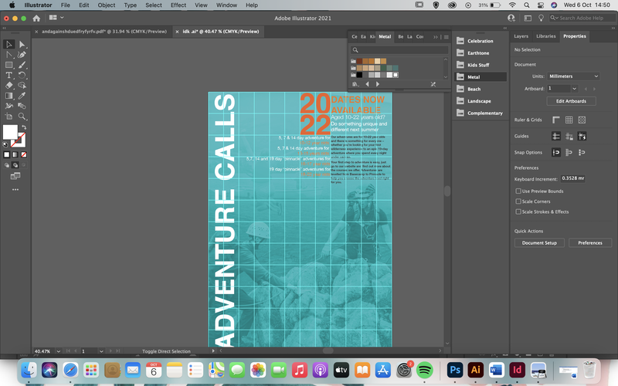Open the Earthtone swatch folder
The height and width of the screenshot is (386, 618).
tap(479, 52)
